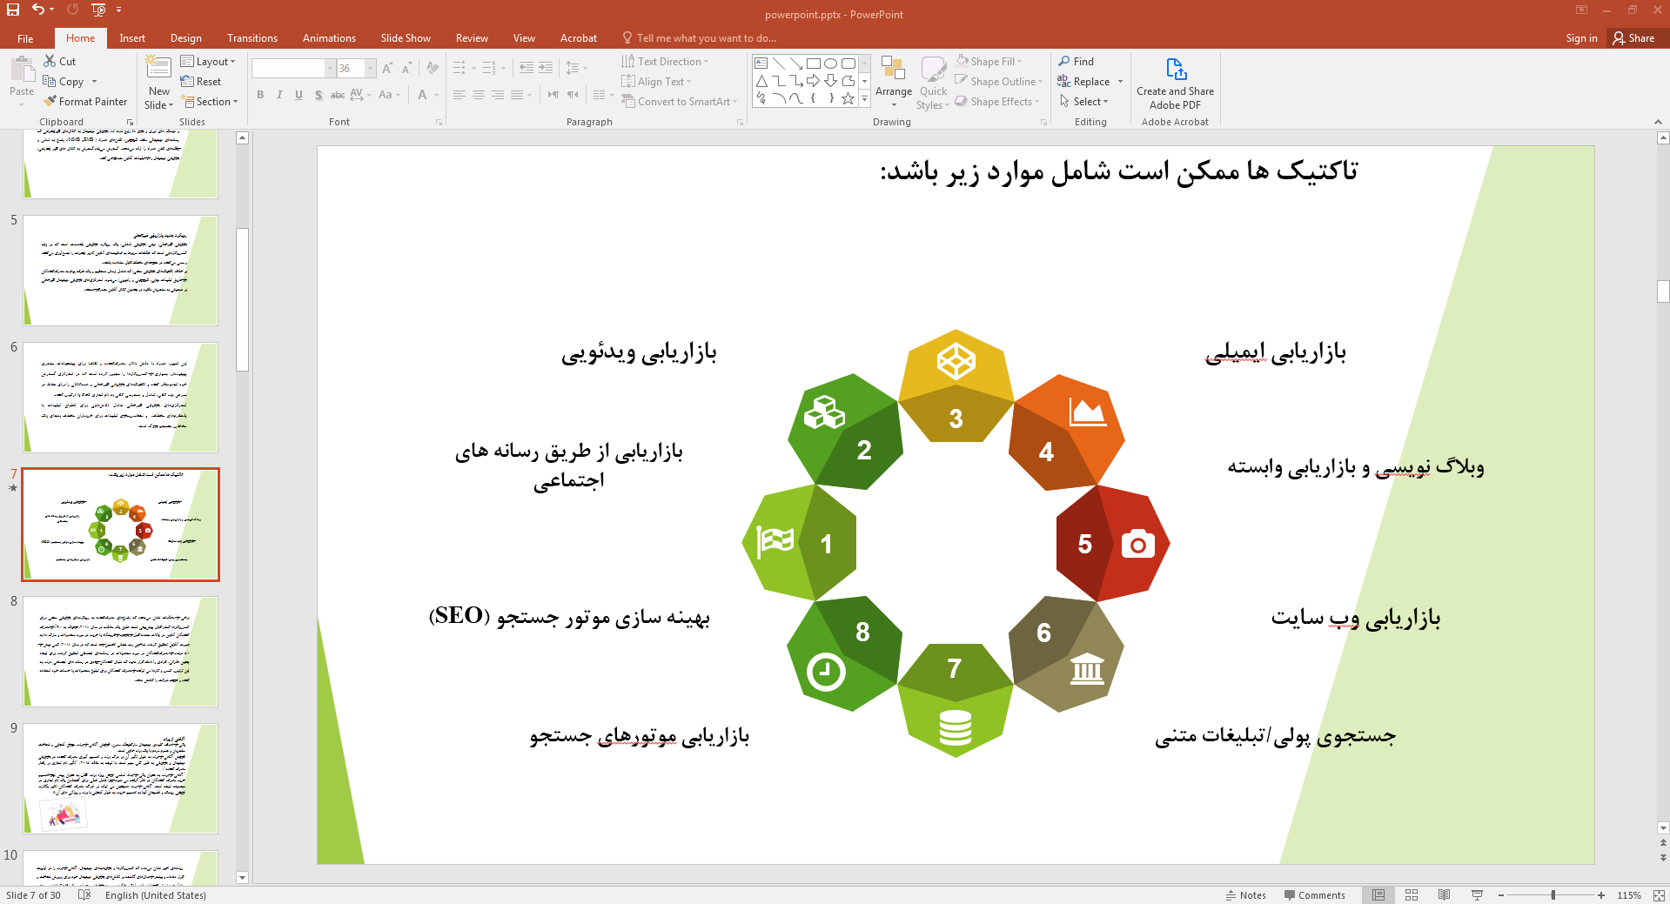Screen dimensions: 1670x904
Task: Open the File menu
Action: [x=25, y=38]
